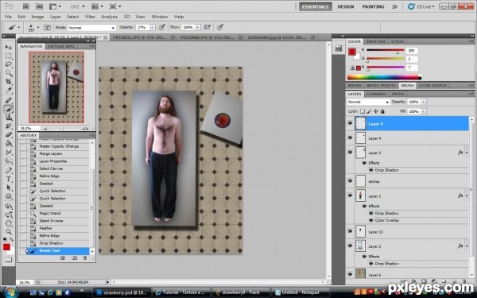Screen dimensions: 477x298
Task: Select the Spot Healing Brush tool
Action: [8, 100]
